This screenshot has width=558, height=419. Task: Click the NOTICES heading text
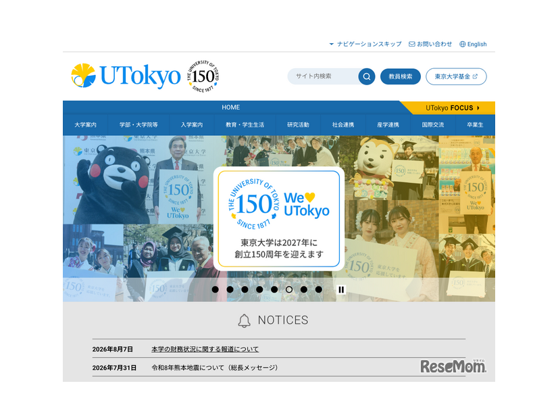(283, 320)
